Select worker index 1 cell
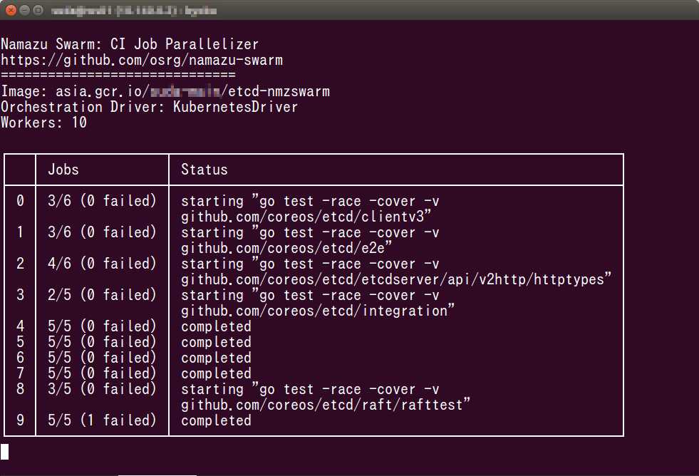Viewport: 699px width, 476px height. point(20,232)
